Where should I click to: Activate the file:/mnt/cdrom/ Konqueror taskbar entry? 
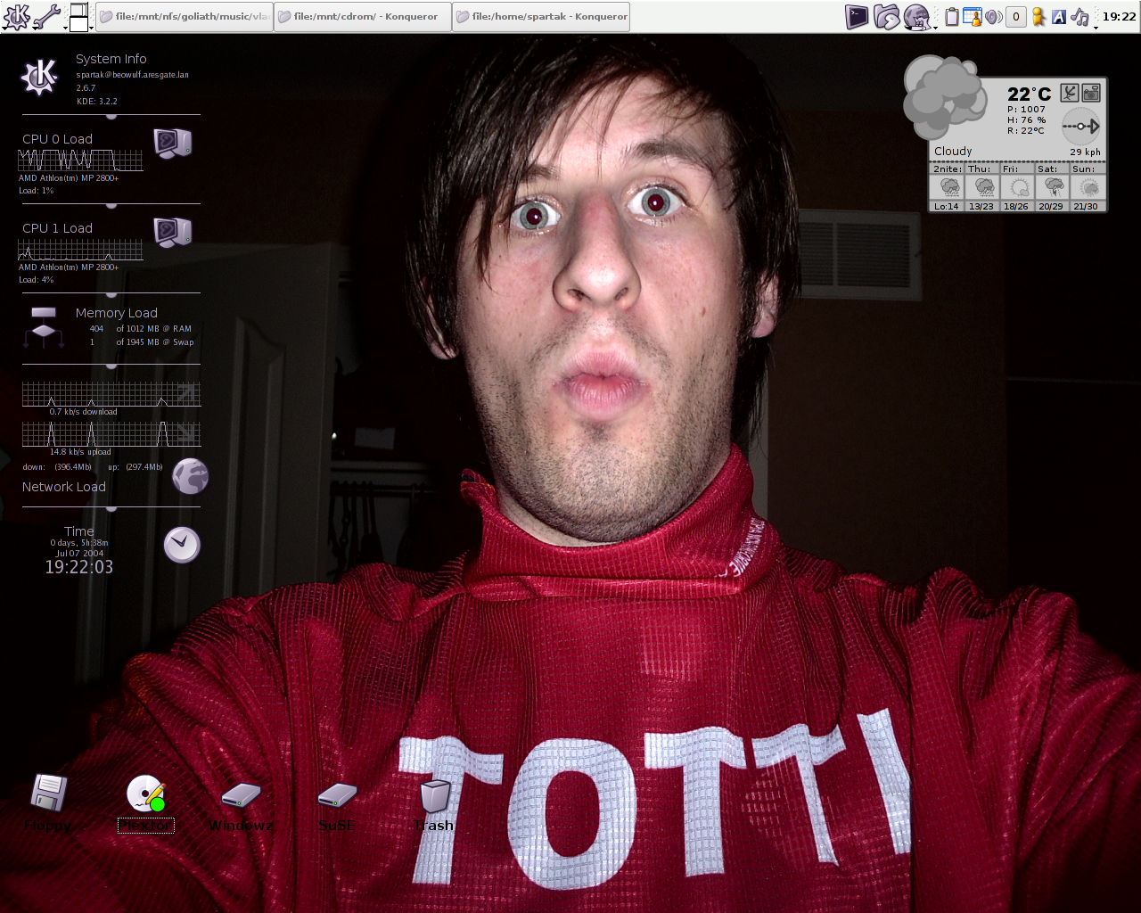(363, 16)
